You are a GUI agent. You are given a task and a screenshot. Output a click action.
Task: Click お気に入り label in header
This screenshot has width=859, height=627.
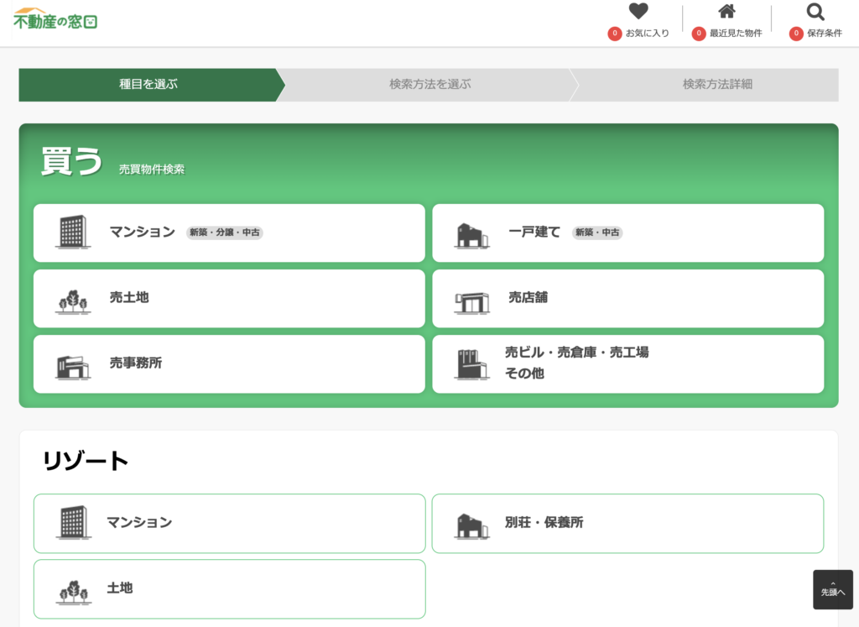pos(647,34)
